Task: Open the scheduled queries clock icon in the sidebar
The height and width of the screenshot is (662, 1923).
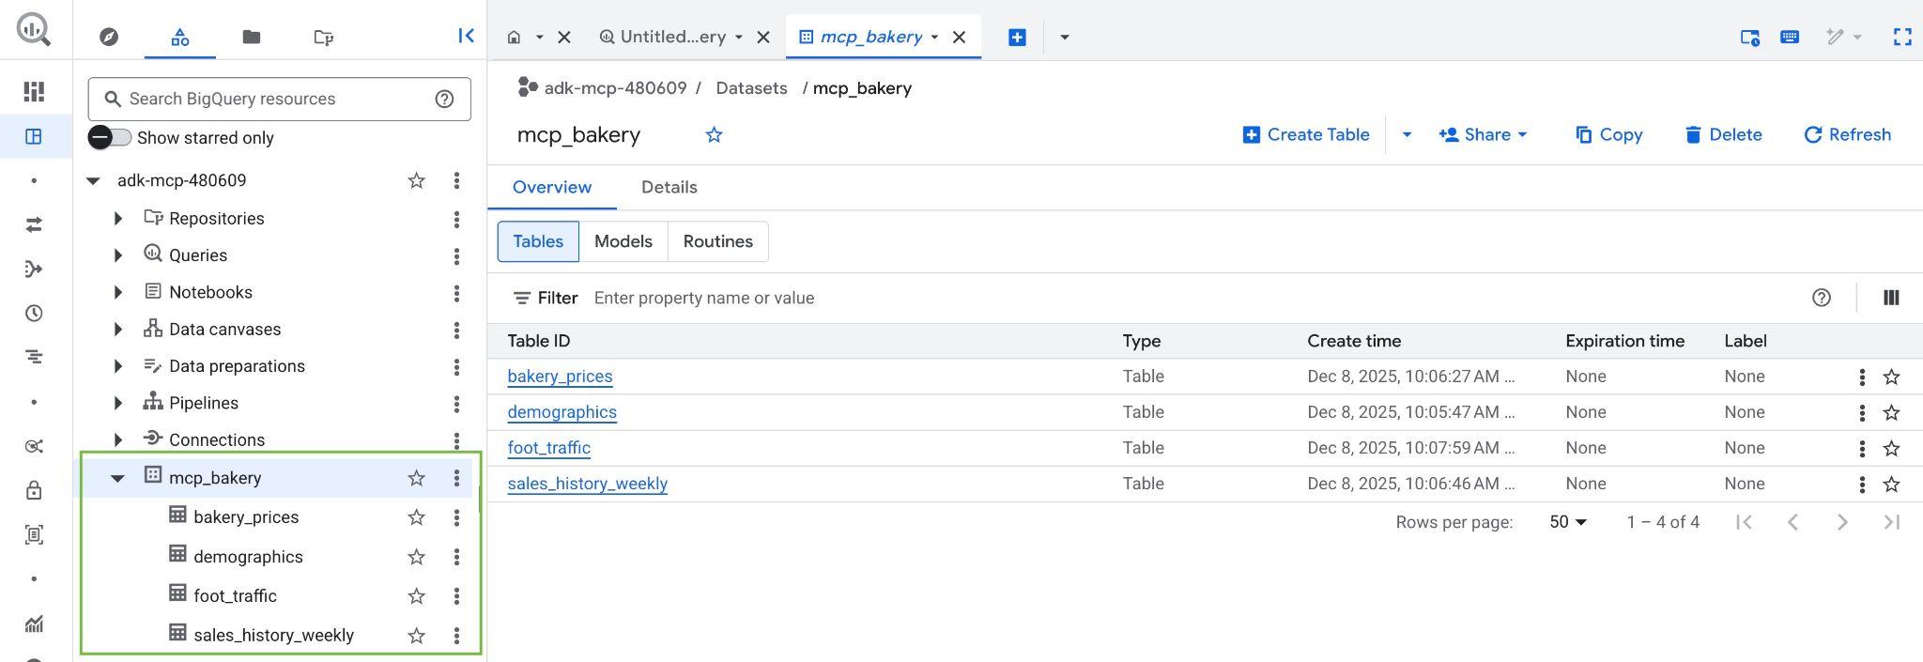Action: (x=34, y=314)
